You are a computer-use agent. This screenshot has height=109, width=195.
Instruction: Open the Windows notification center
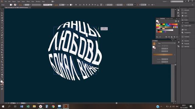[x=191, y=106]
